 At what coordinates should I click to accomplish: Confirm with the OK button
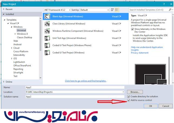(x=150, y=106)
